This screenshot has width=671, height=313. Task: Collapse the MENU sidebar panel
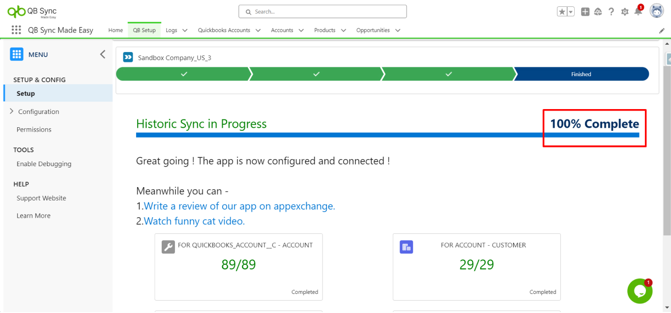[102, 55]
